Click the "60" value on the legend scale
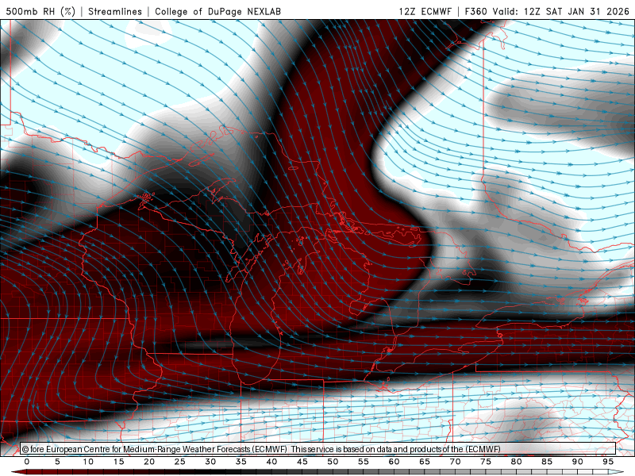Viewport: 635px width, 476px height. tap(394, 462)
